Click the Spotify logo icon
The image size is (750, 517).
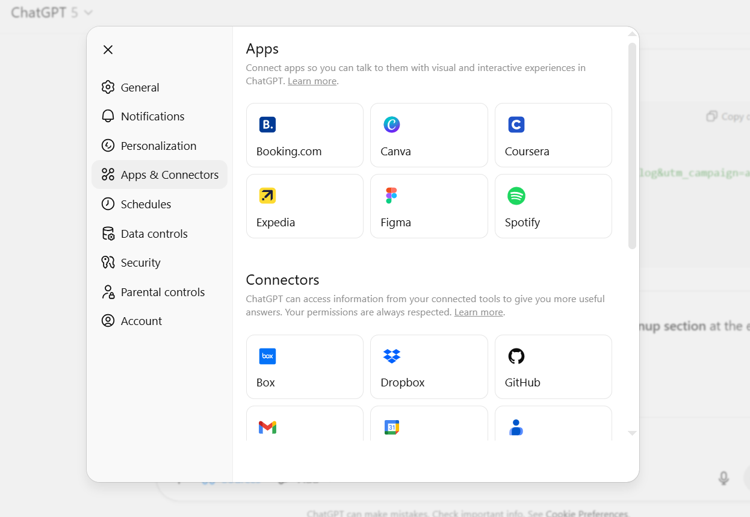[516, 196]
